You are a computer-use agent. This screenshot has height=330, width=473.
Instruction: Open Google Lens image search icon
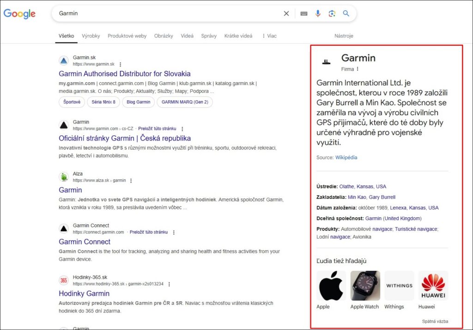332,13
